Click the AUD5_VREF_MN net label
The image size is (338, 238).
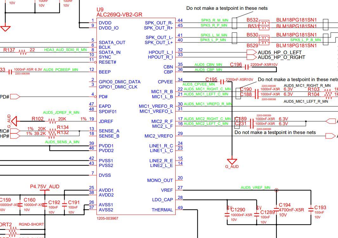[255, 188]
